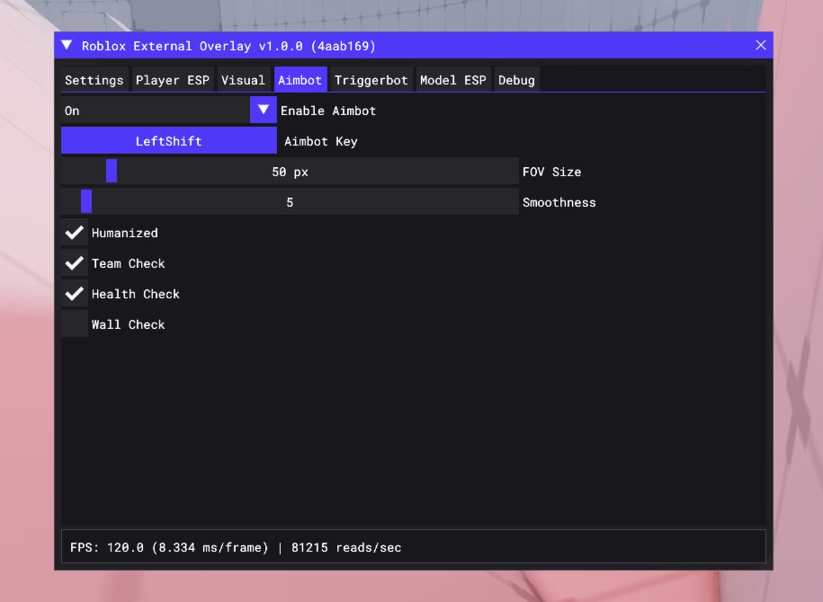Click the "81215 reads/sec" status text
This screenshot has height=602, width=823.
pyautogui.click(x=346, y=547)
